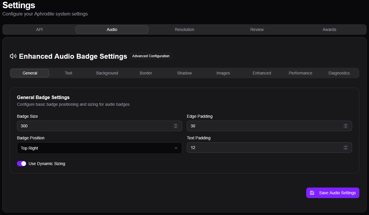Viewport: 369px width, 215px height.
Task: Open the Images sub-tab
Action: (223, 73)
